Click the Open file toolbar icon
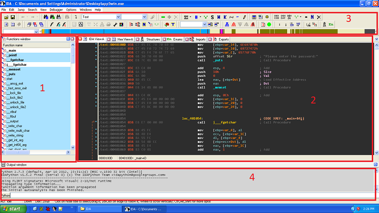 (6, 17)
